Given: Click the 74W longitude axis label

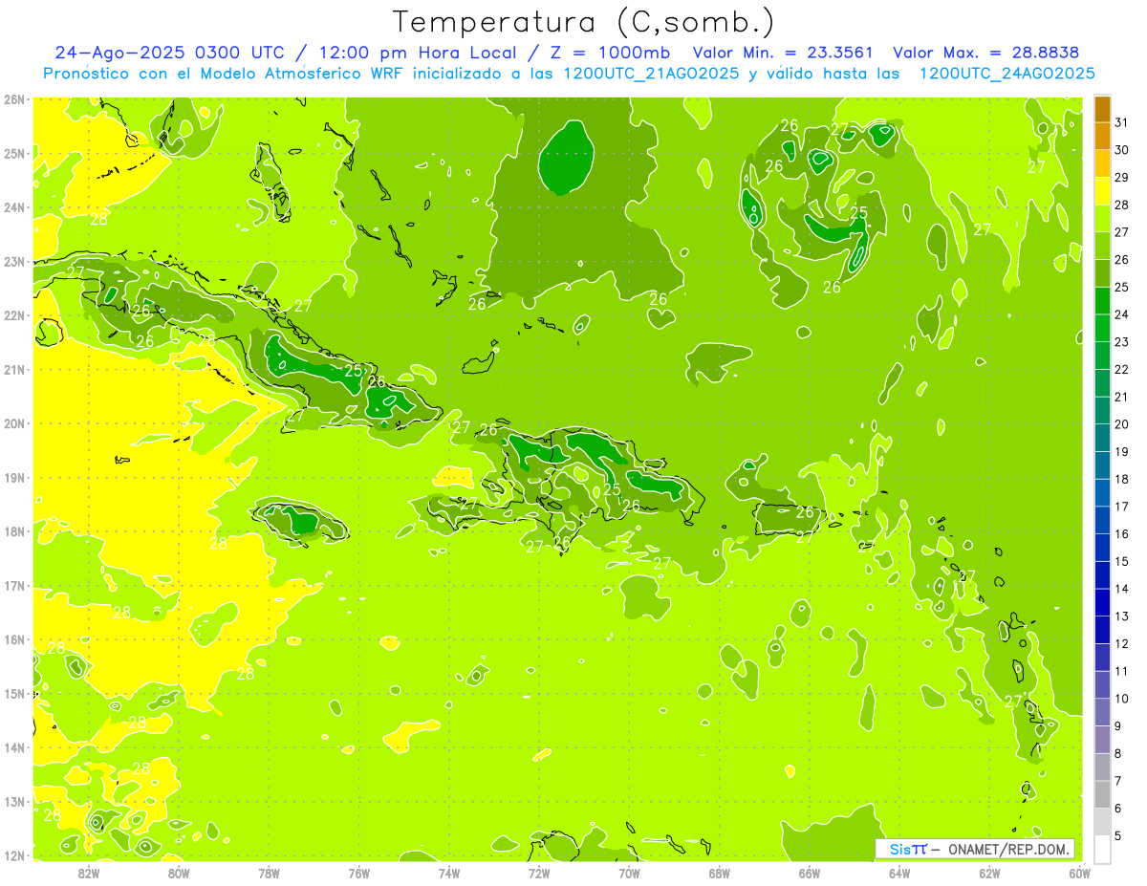Looking at the screenshot, I should [x=449, y=872].
